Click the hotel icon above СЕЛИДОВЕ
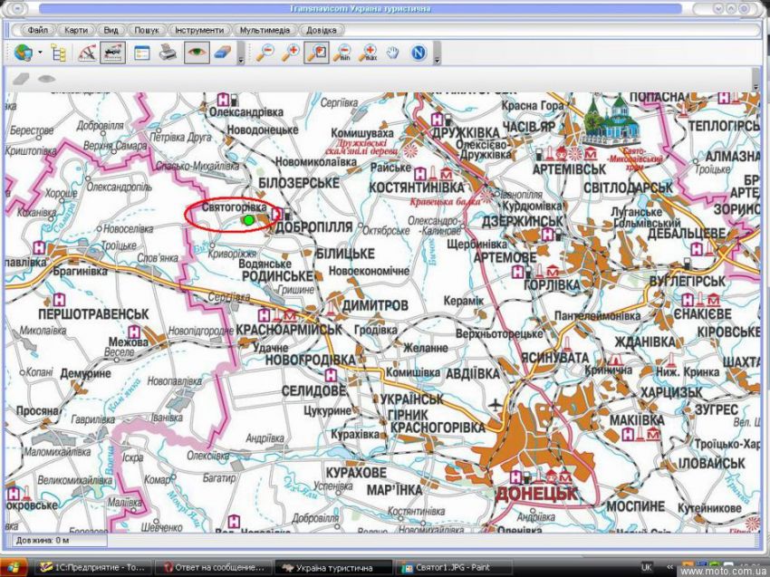 pyautogui.click(x=331, y=375)
